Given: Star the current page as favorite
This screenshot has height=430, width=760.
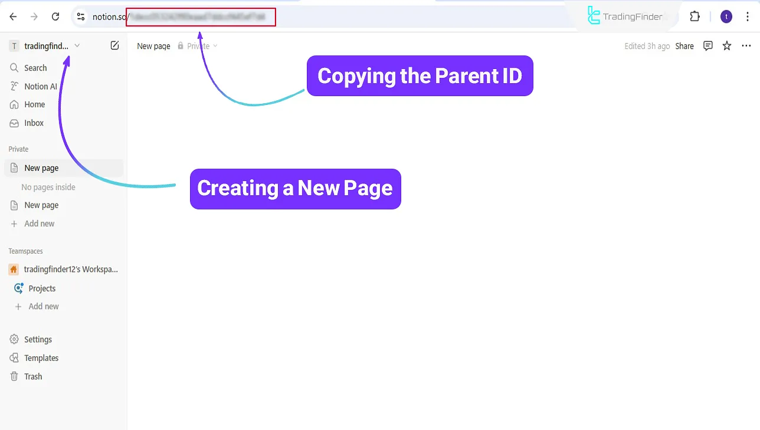Looking at the screenshot, I should pyautogui.click(x=726, y=45).
